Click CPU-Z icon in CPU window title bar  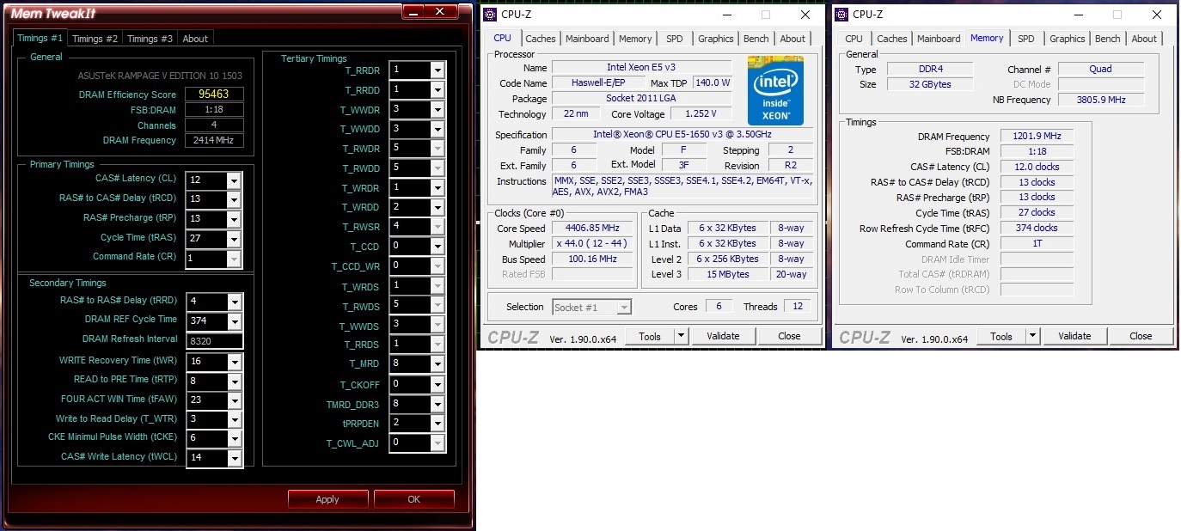489,14
